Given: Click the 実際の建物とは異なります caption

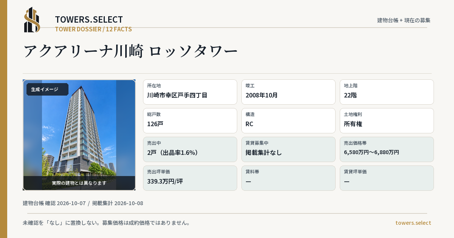Looking at the screenshot, I should point(79,183).
